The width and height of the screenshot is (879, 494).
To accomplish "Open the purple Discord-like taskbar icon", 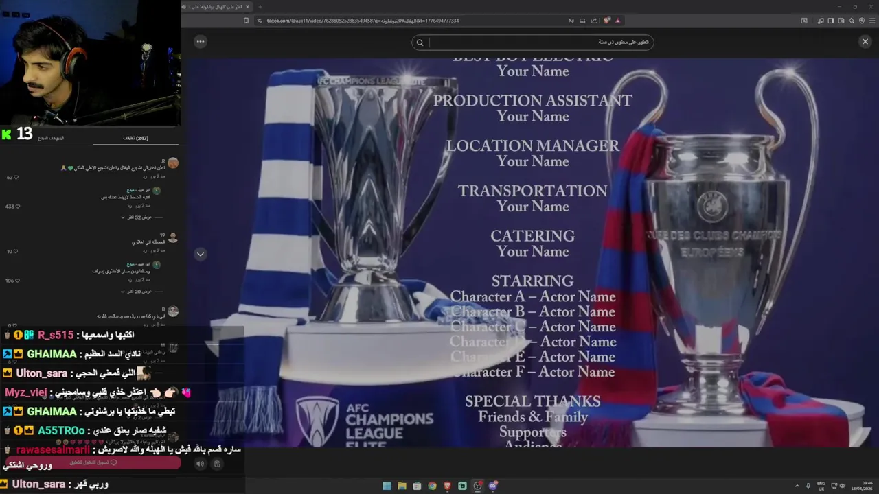I will (492, 486).
